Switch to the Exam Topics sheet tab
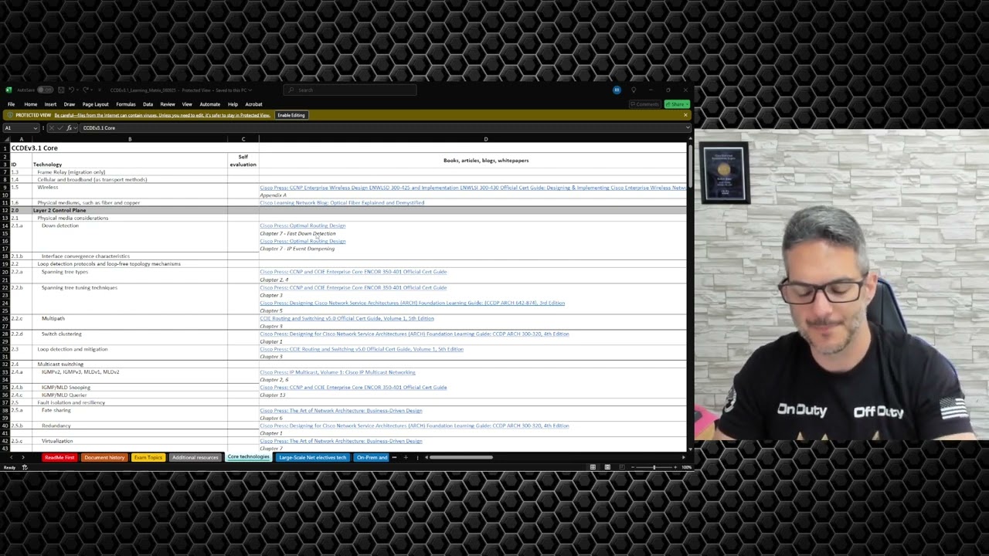This screenshot has width=989, height=556. (x=148, y=457)
